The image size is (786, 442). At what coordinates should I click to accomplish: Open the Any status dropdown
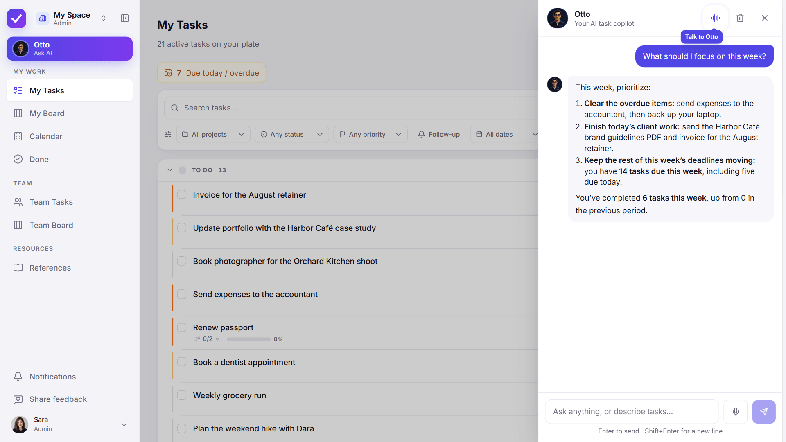(292, 134)
